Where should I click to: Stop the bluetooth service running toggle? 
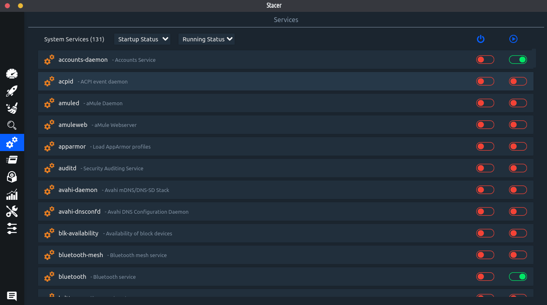pos(518,277)
